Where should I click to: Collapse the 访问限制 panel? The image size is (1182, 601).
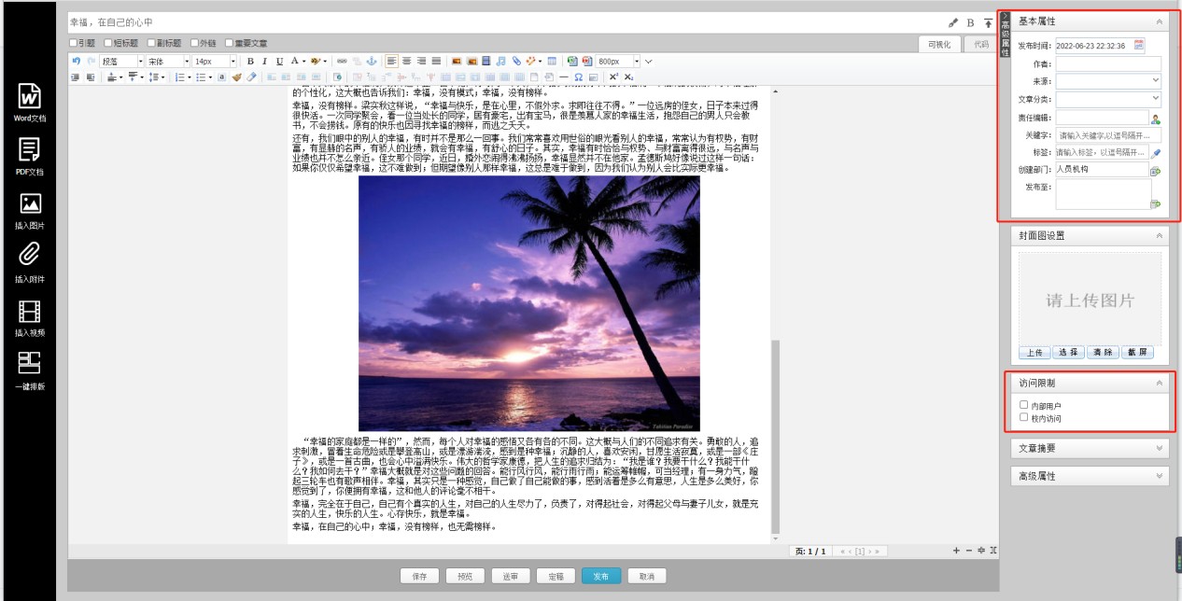[1160, 383]
